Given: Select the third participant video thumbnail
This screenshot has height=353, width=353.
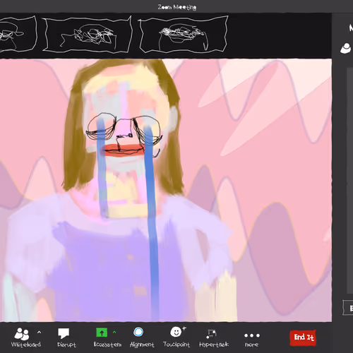Looking at the screenshot, I should pyautogui.click(x=183, y=35).
